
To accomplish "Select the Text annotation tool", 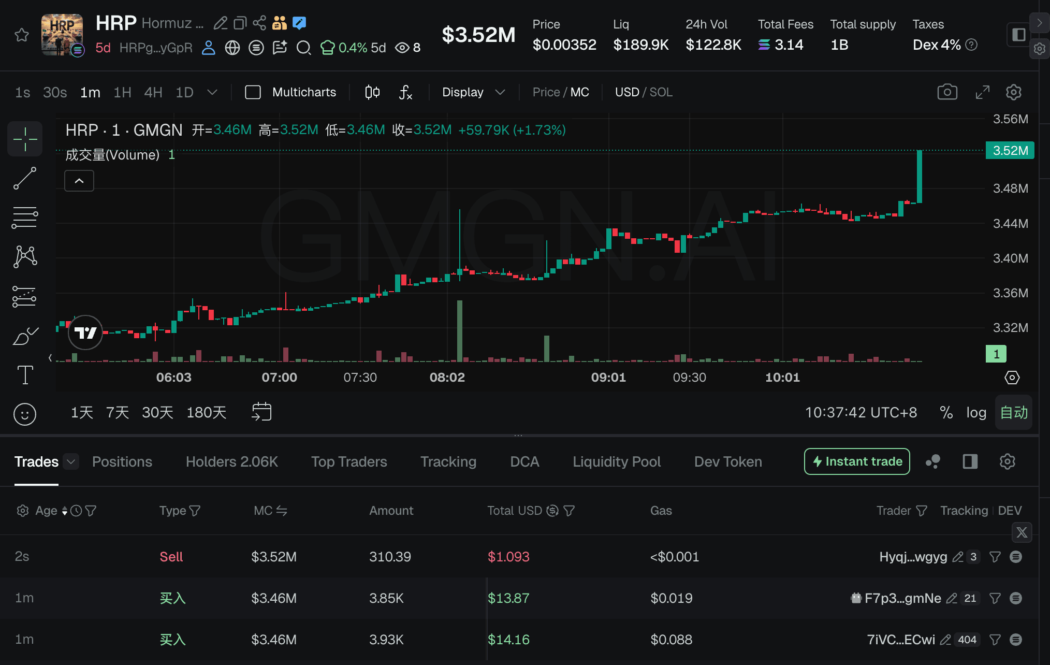I will point(25,374).
